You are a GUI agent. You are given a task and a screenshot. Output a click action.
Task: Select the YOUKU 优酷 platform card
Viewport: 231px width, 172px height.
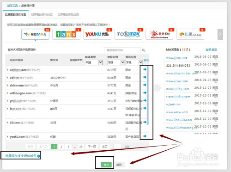point(97,34)
